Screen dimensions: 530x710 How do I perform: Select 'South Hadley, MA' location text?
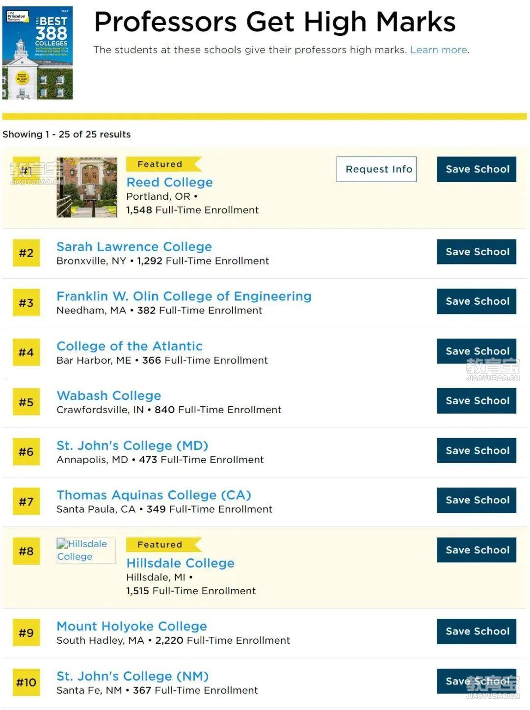click(x=100, y=641)
